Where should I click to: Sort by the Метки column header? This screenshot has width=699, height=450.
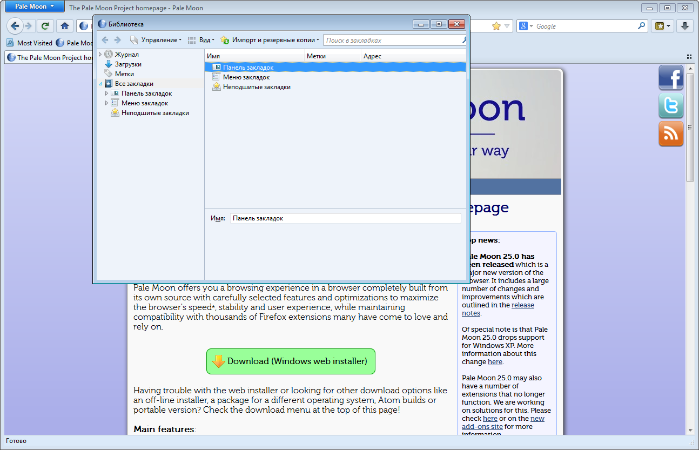pyautogui.click(x=332, y=56)
